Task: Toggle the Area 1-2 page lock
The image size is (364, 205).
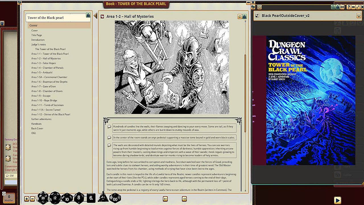Action: [x=244, y=17]
